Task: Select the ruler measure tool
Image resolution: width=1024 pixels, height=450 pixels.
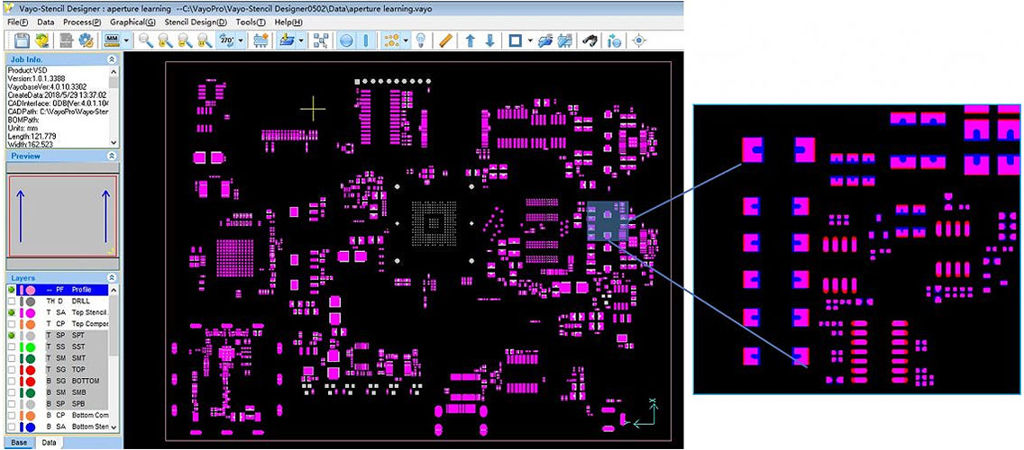Action: [x=446, y=40]
